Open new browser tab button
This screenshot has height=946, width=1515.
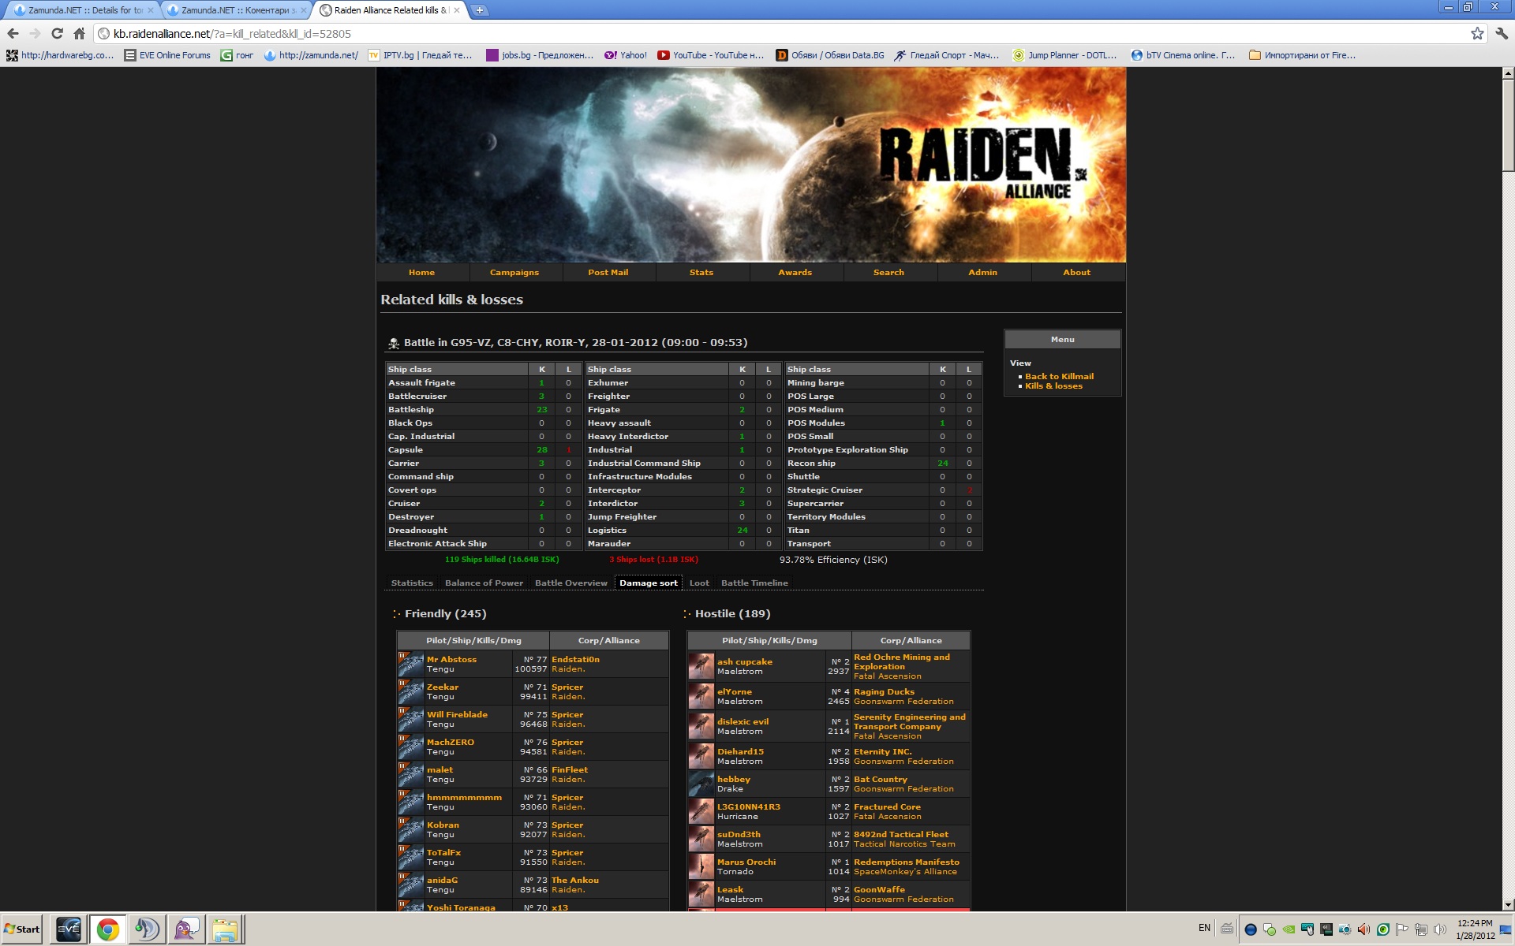(x=480, y=10)
